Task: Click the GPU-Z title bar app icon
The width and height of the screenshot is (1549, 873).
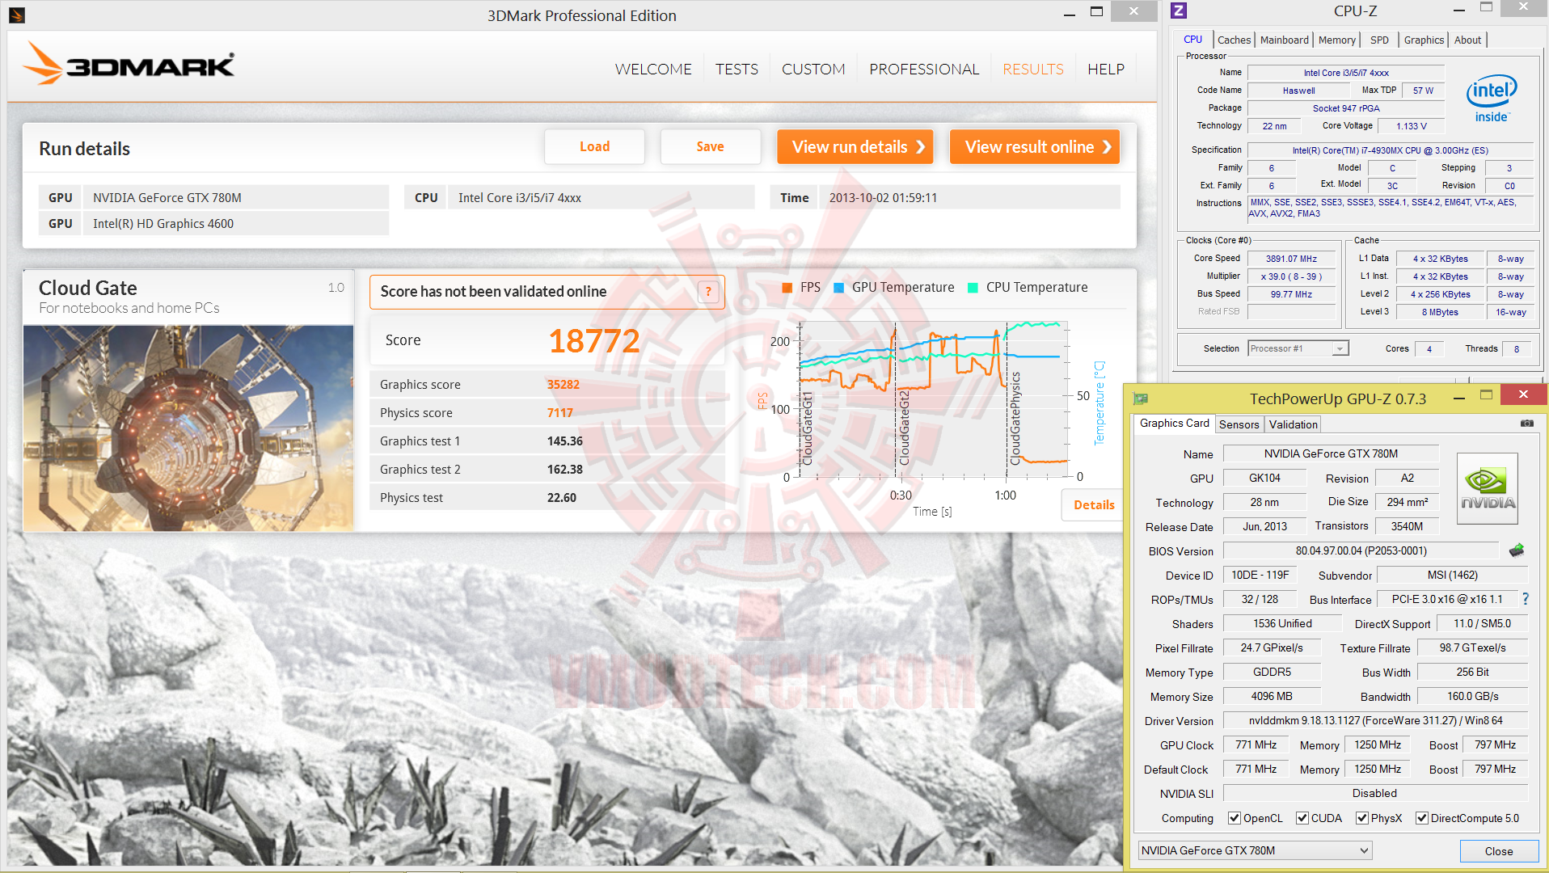Action: tap(1141, 398)
